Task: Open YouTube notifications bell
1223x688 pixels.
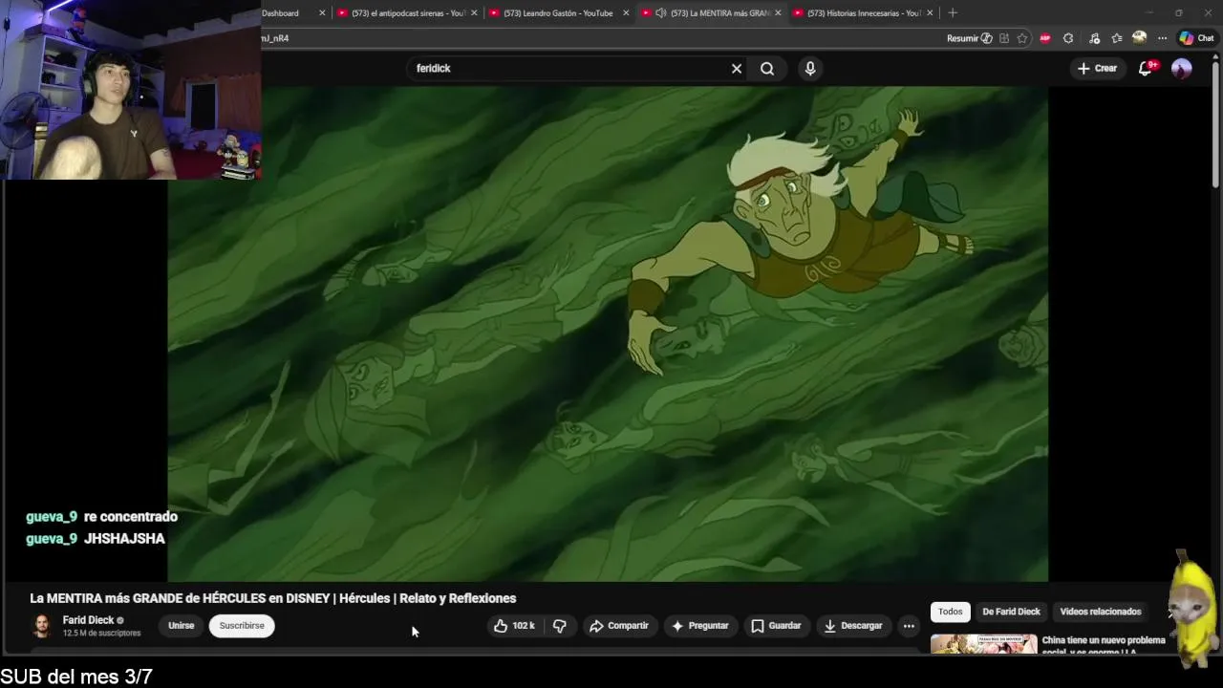Action: point(1146,68)
